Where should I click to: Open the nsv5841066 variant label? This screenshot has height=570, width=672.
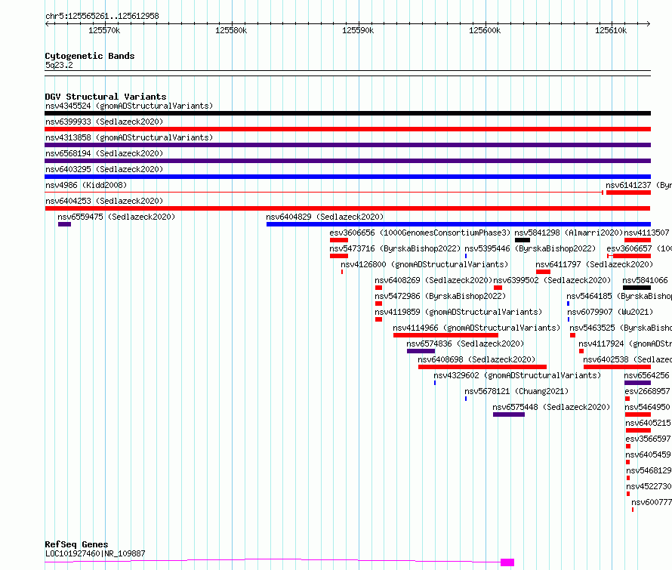pos(645,280)
